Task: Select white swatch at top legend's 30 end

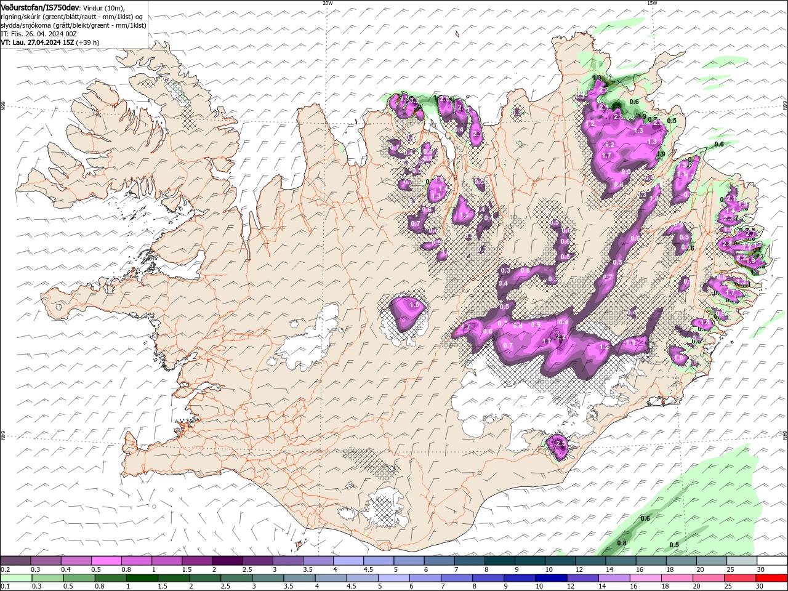Action: [772, 561]
